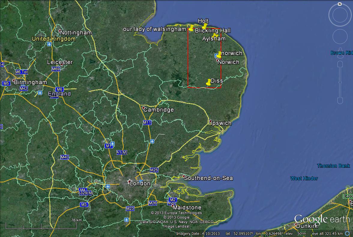Click the capitalized Norwich city label
This screenshot has height=237, width=353.
pos(228,62)
